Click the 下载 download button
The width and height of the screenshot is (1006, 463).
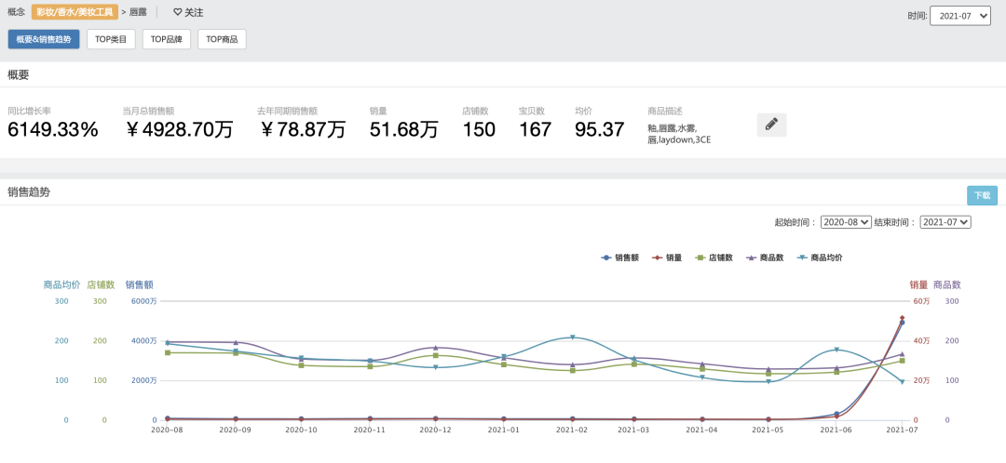click(983, 195)
